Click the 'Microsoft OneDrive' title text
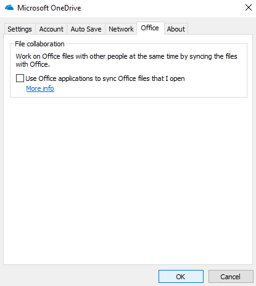 (x=49, y=8)
